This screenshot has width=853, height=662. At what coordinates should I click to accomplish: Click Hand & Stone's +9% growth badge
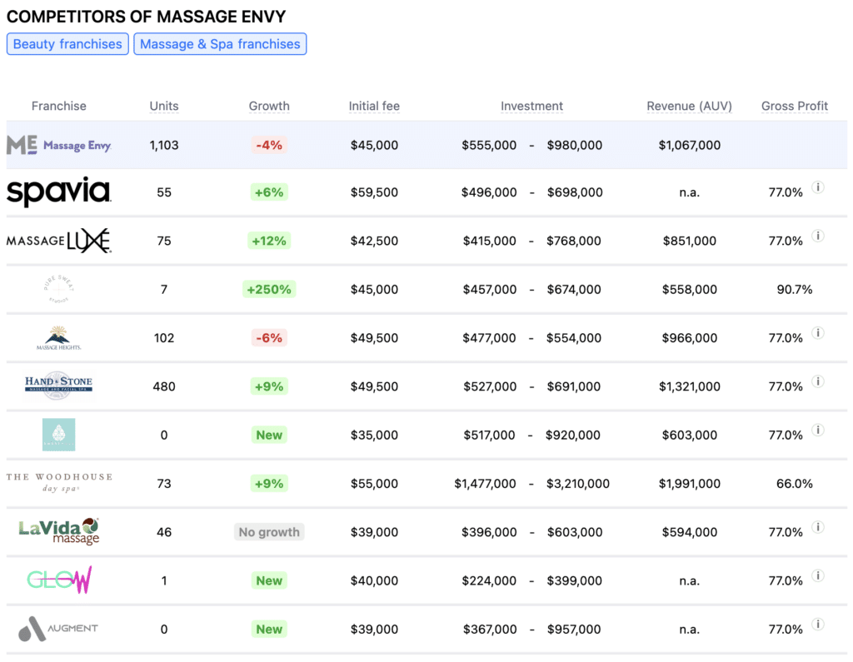269,386
